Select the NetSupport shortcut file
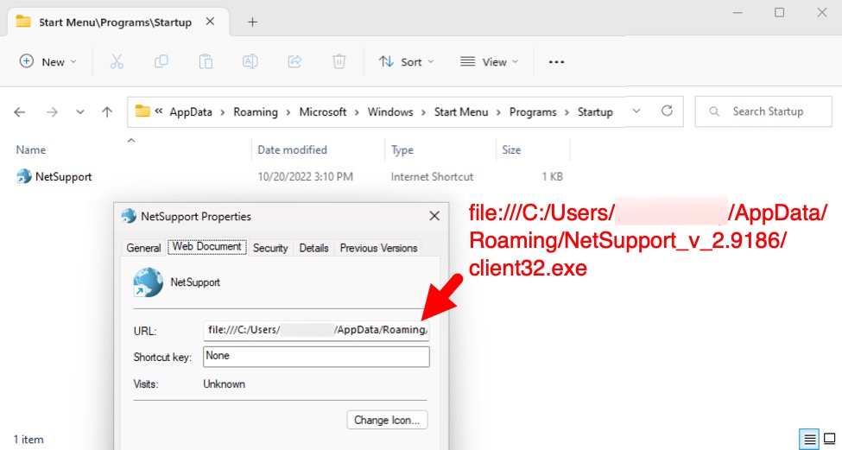Viewport: 842px width, 450px height. 63,176
